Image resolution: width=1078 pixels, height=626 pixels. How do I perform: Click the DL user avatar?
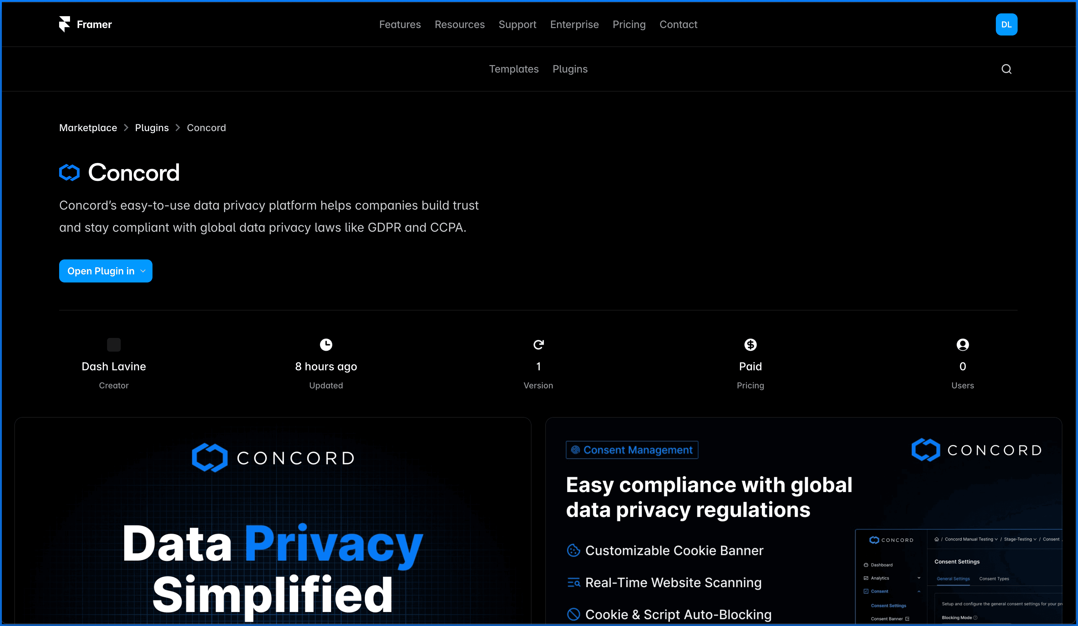point(1006,24)
